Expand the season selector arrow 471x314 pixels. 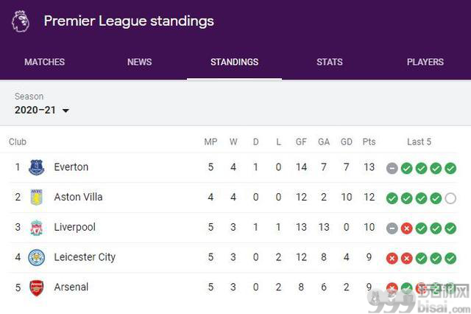coord(65,111)
